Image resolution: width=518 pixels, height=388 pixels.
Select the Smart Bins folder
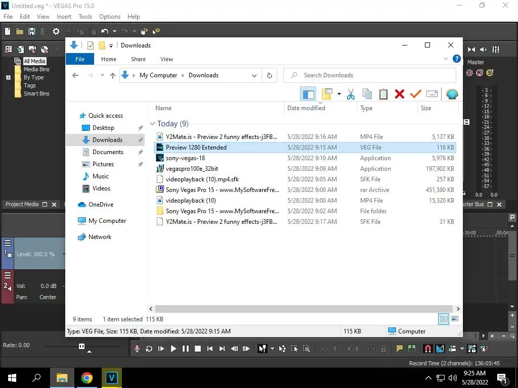(x=36, y=93)
